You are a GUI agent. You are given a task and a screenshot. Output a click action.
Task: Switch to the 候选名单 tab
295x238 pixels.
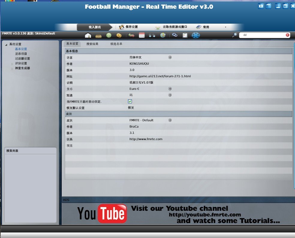point(116,44)
